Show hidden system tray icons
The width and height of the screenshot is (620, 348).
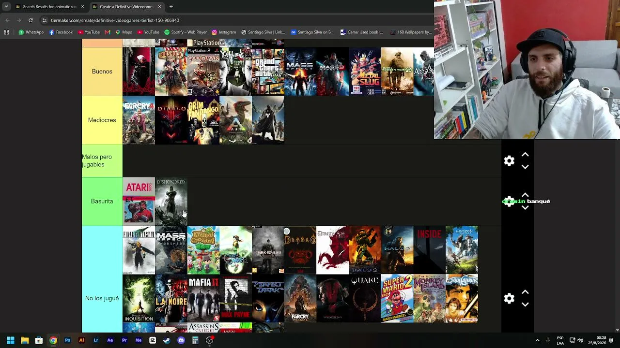[537, 340]
